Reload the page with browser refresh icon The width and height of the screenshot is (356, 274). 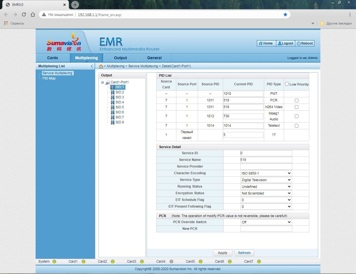[24, 14]
